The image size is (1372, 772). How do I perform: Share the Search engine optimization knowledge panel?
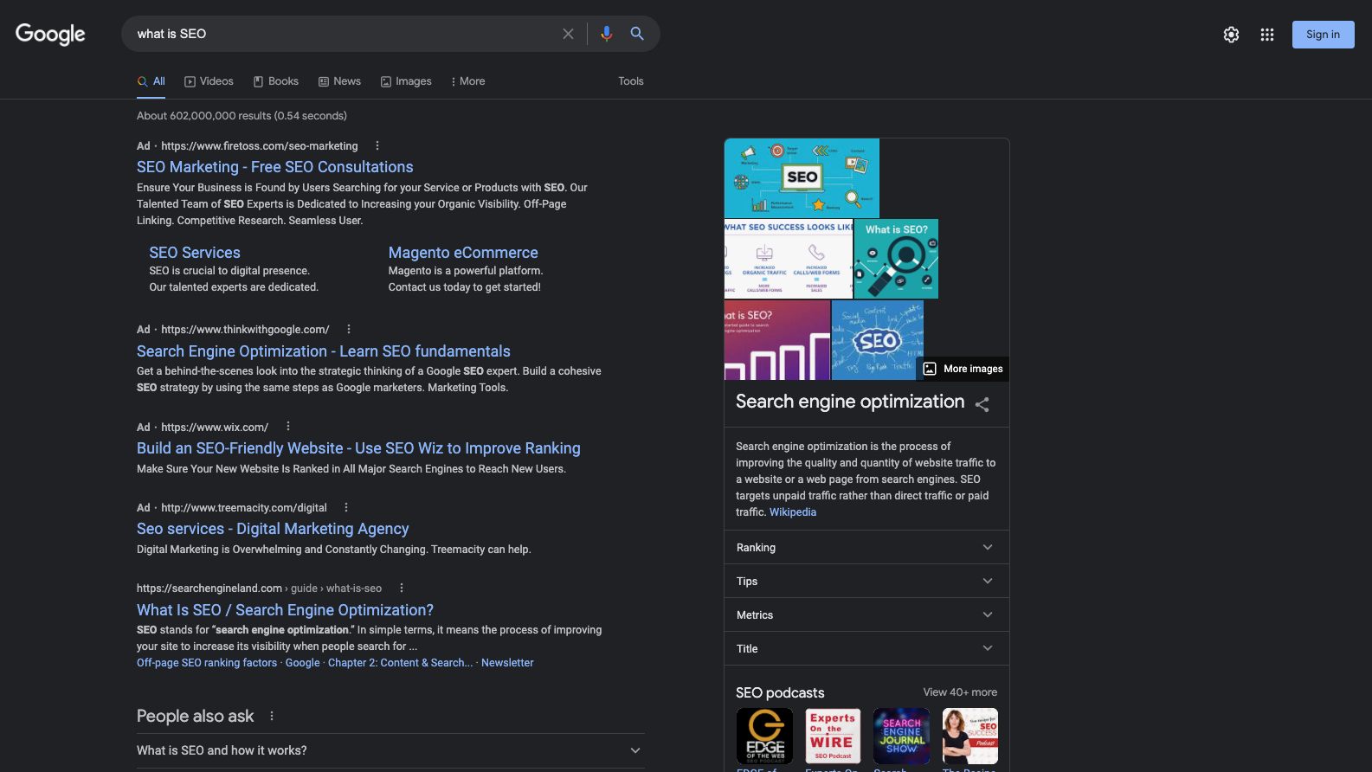[982, 404]
